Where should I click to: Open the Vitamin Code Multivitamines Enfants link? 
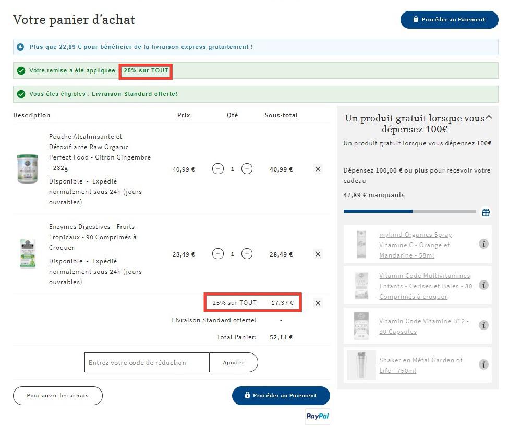[x=426, y=286]
